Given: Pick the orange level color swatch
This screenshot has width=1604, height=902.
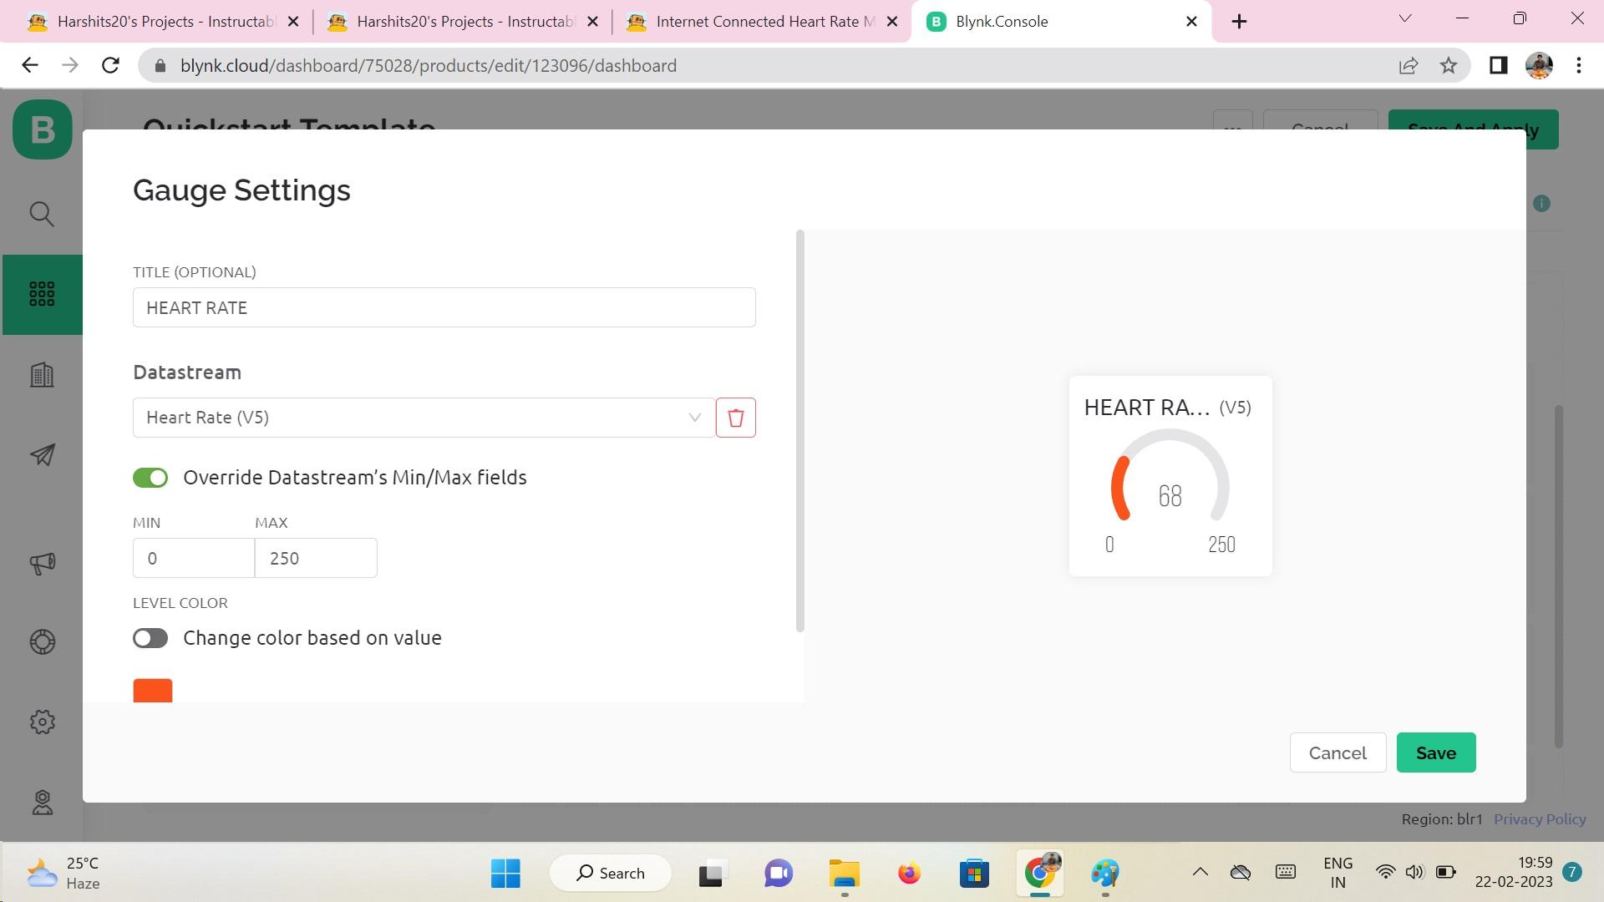Looking at the screenshot, I should point(153,691).
